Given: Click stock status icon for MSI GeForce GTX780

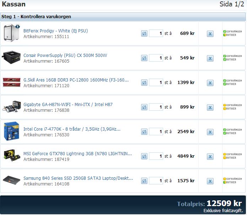Looking at the screenshot, I should coord(232,156).
